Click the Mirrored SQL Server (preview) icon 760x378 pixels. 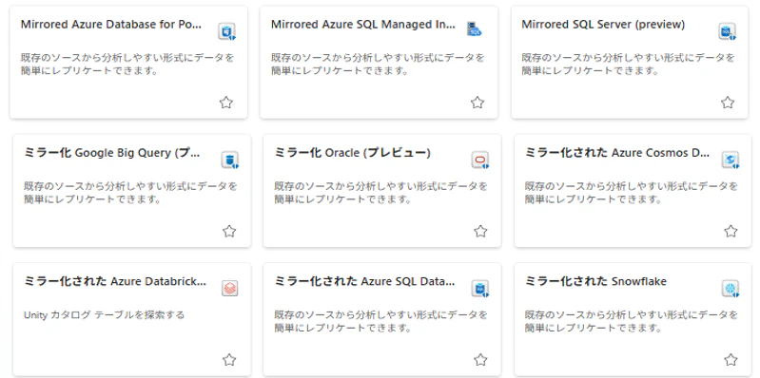tap(727, 31)
